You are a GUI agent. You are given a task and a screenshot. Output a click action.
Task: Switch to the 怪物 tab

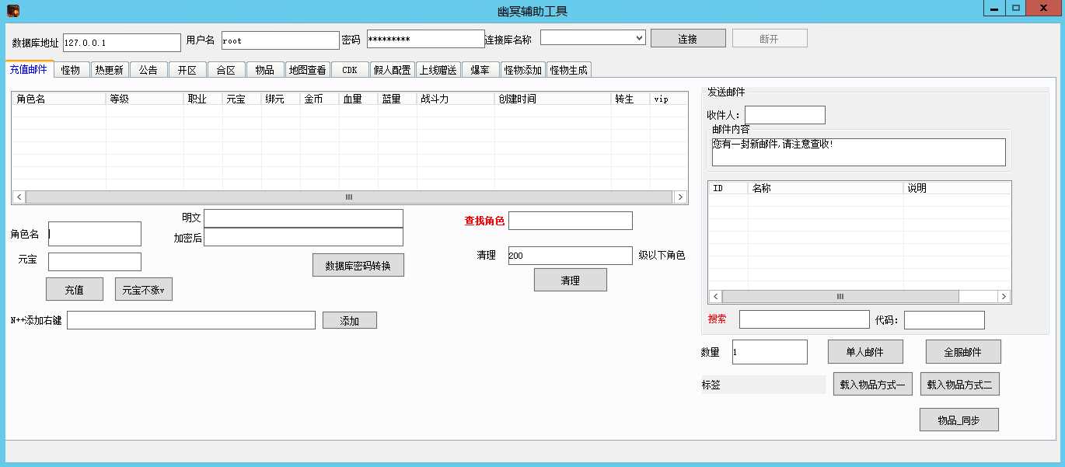coord(71,70)
